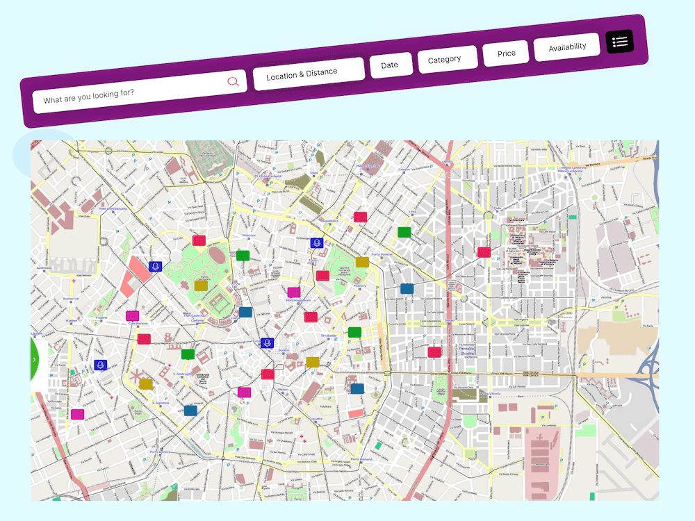Screen dimensions: 695x521
Task: Click the teal marker east of Palestro
Action: [x=407, y=289]
